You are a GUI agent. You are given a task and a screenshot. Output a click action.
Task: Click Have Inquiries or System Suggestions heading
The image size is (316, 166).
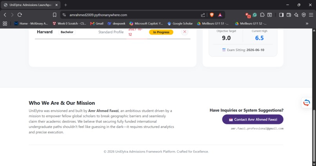[x=247, y=110]
